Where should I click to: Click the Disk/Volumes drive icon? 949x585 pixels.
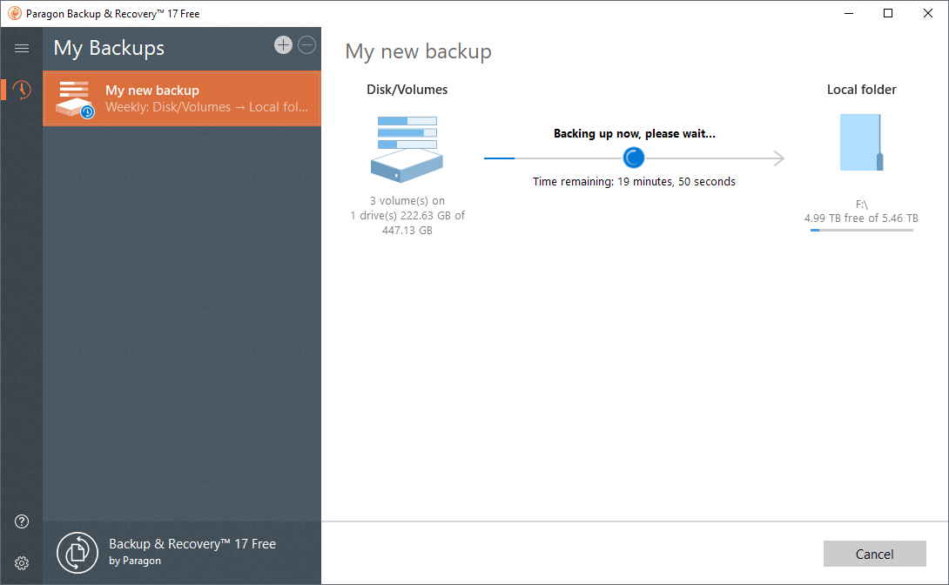(407, 148)
